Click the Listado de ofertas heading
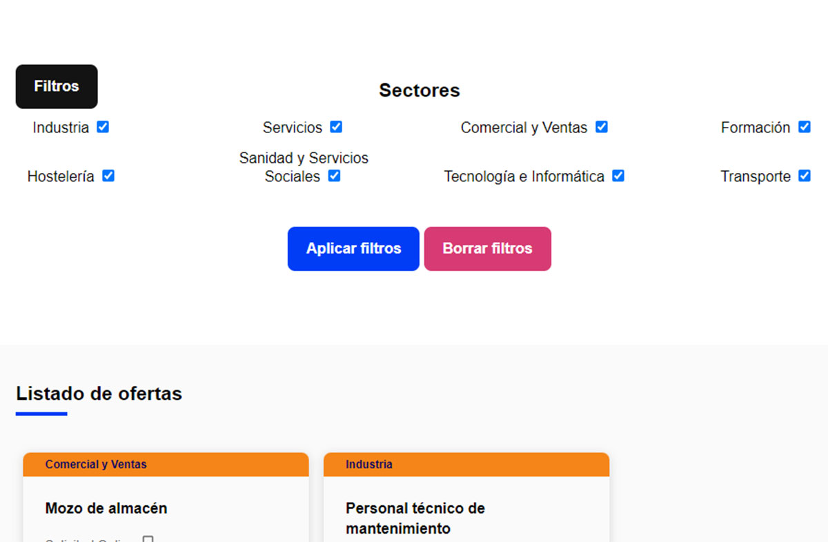The image size is (828, 542). [99, 394]
